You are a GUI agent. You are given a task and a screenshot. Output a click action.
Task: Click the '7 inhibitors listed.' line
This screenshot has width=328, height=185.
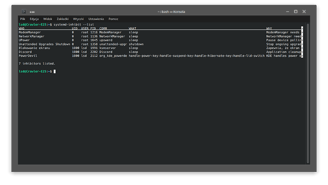37,63
